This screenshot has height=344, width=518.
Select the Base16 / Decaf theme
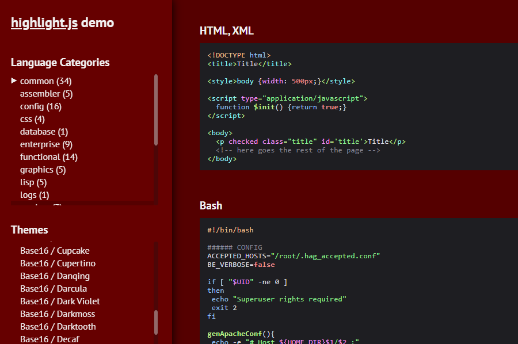coord(50,339)
